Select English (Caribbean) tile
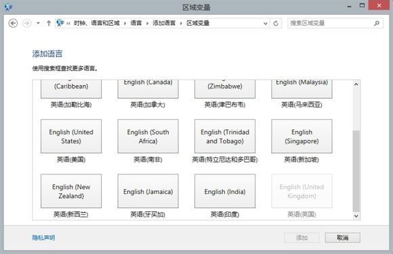The height and width of the screenshot is (254, 393). tap(71, 89)
